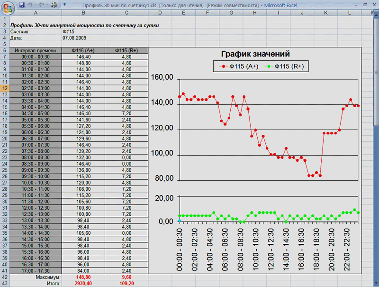Click the Интервал времени header cell
This screenshot has width=379, height=287.
tap(35, 50)
